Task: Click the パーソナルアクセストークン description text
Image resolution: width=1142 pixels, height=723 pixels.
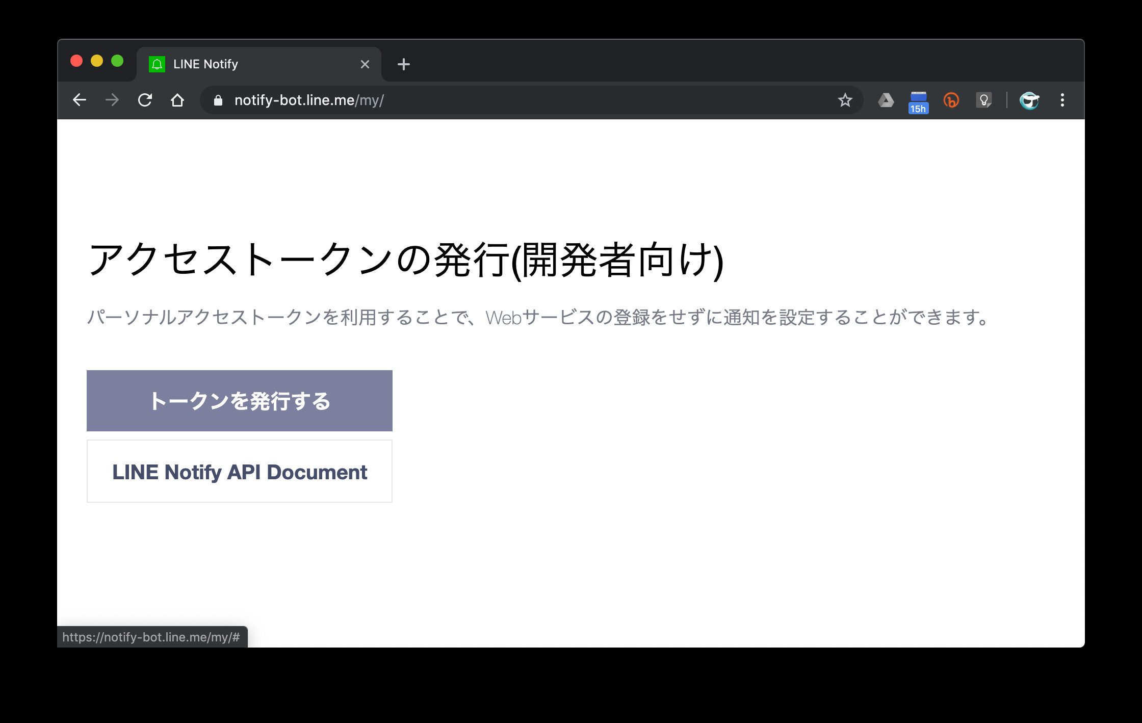Action: 539,317
